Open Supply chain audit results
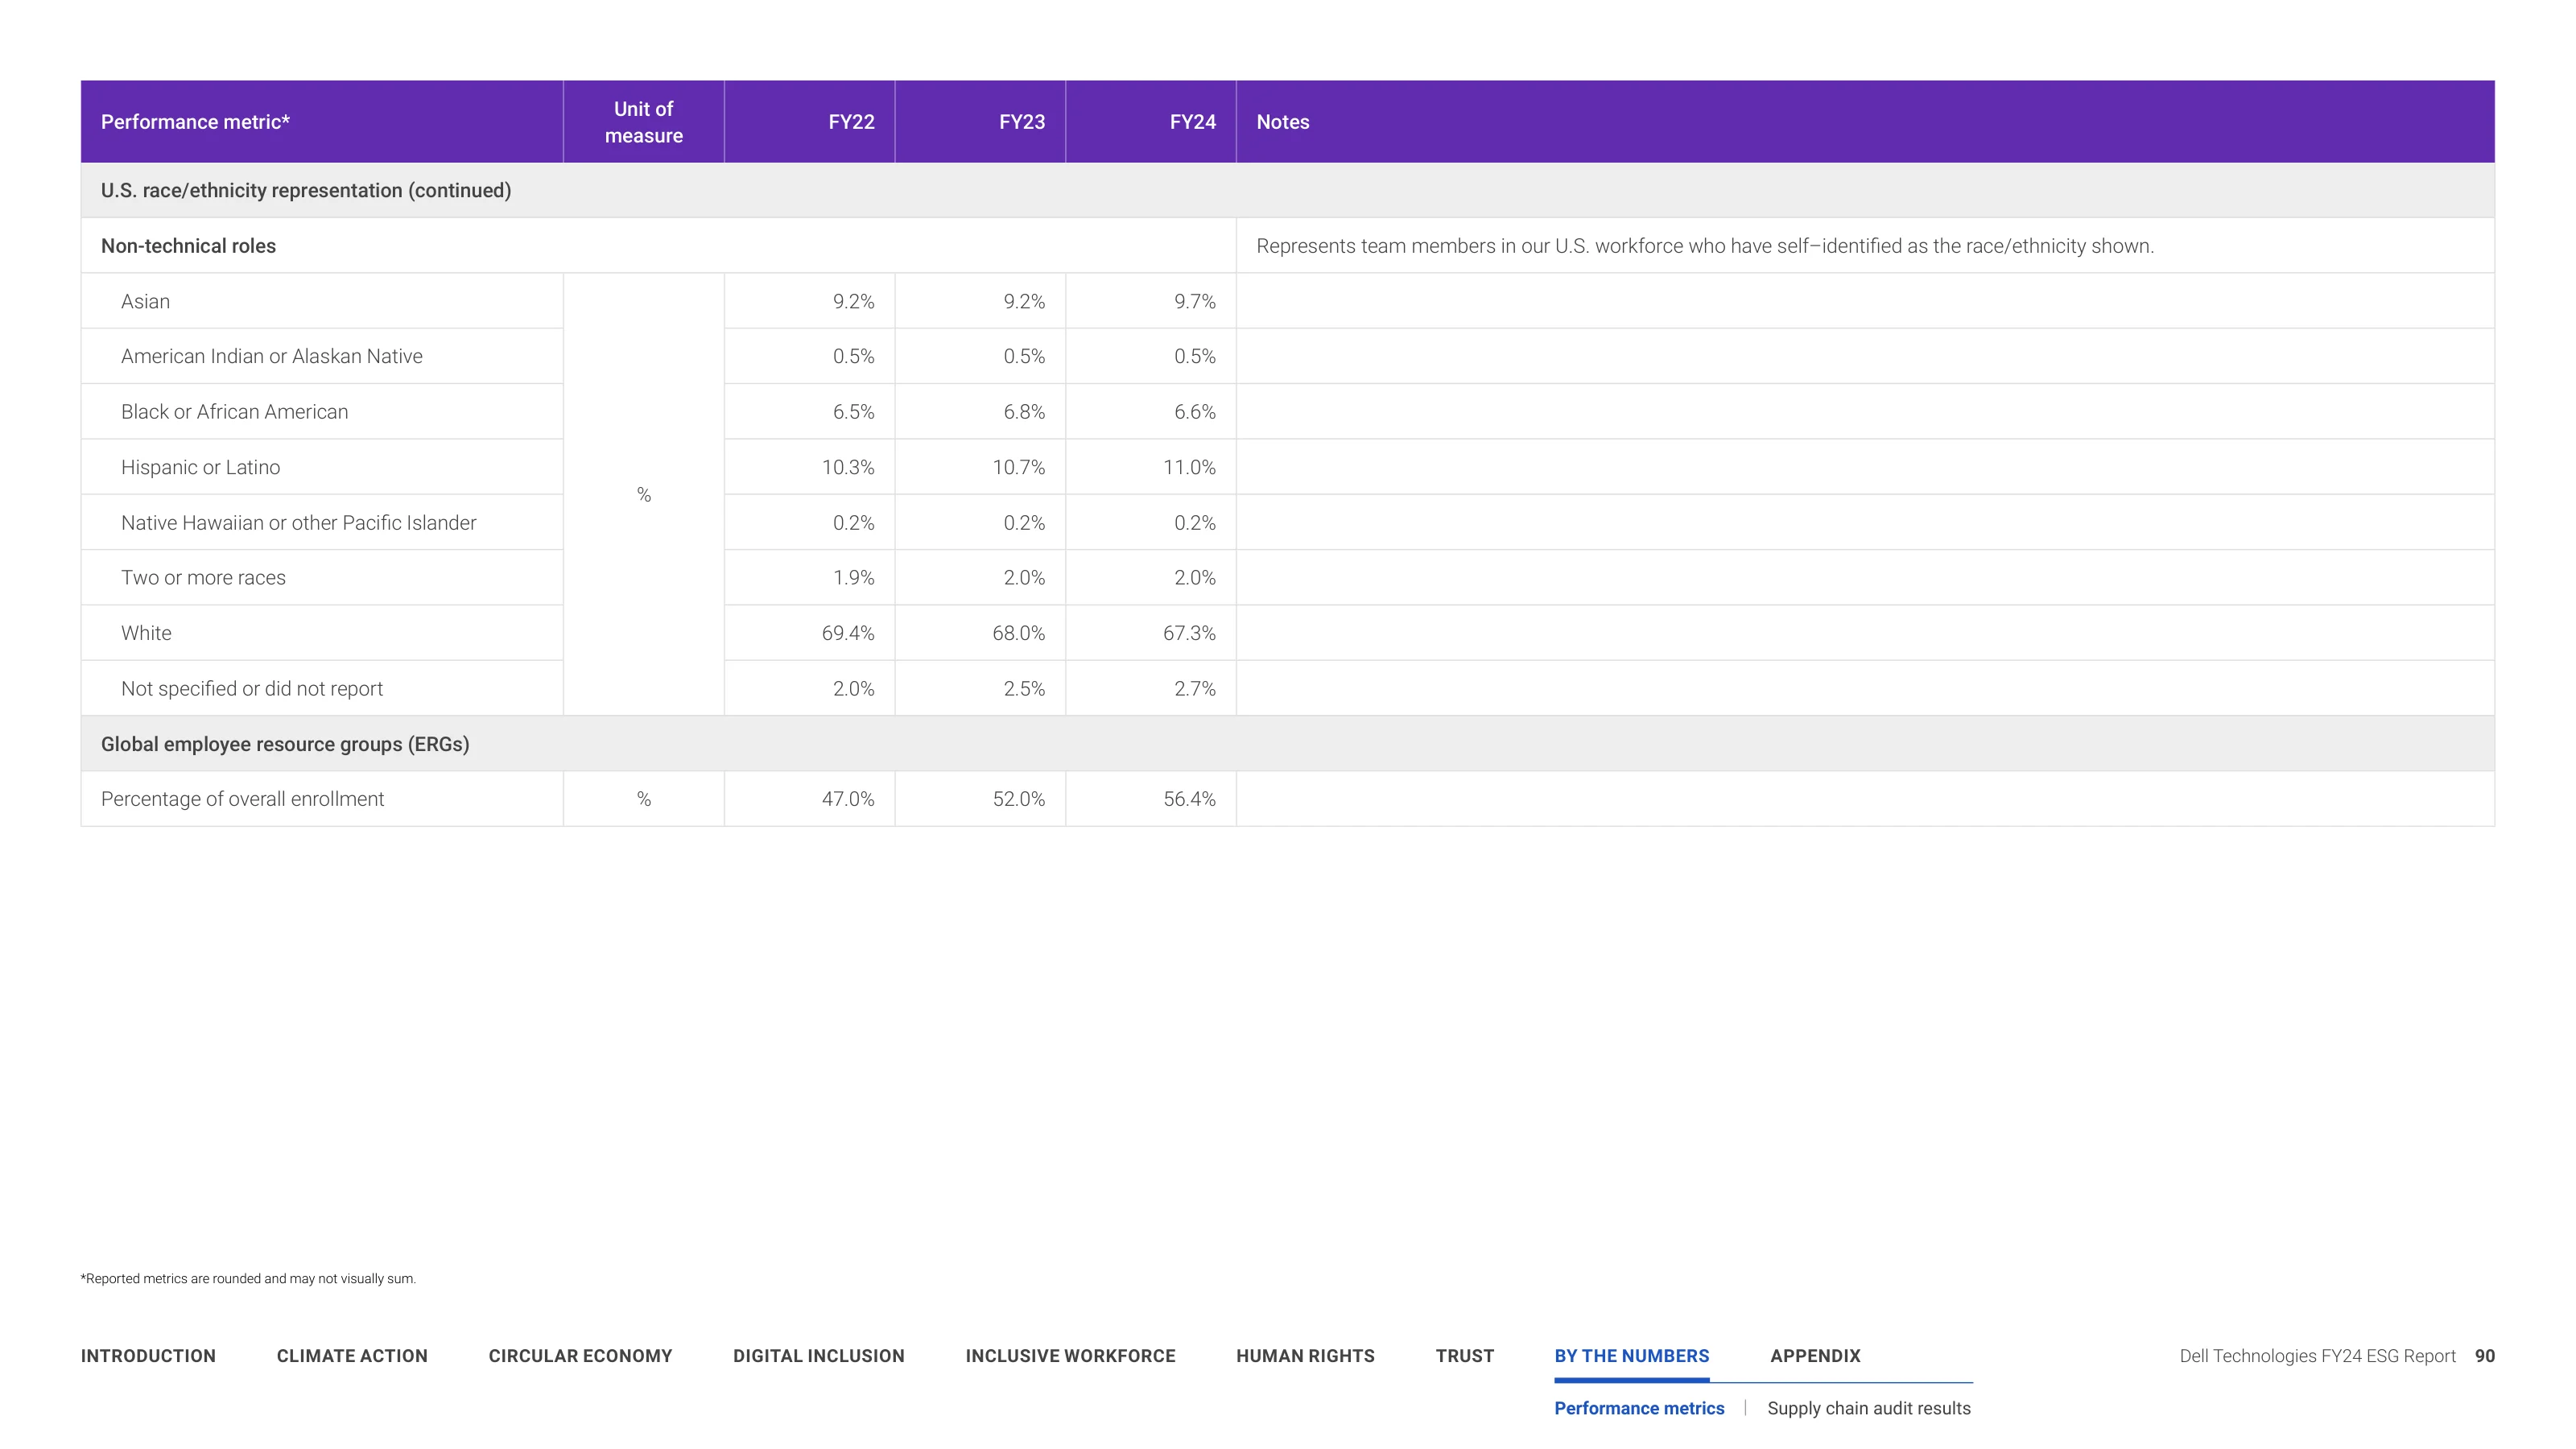The image size is (2576, 1449). [1868, 1407]
